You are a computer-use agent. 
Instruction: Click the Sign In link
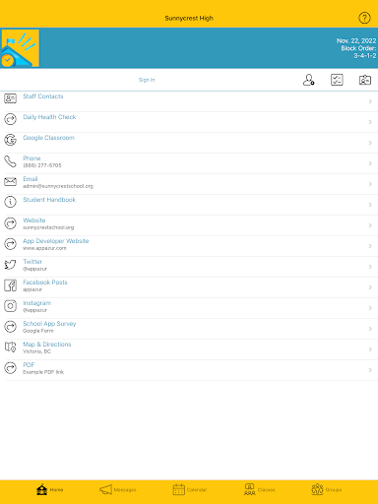147,80
